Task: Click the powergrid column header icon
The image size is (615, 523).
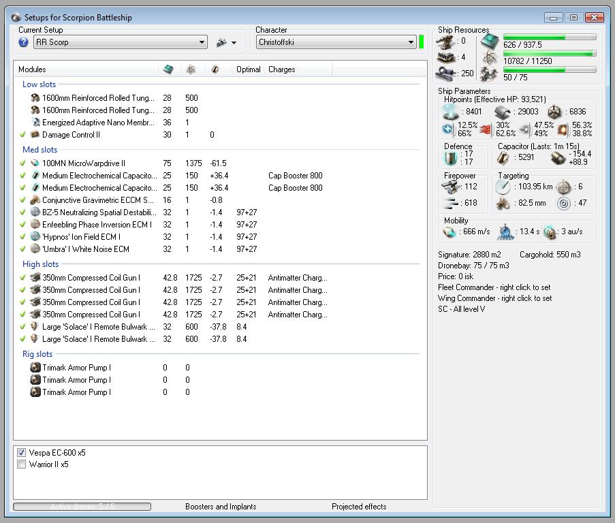Action: (191, 69)
